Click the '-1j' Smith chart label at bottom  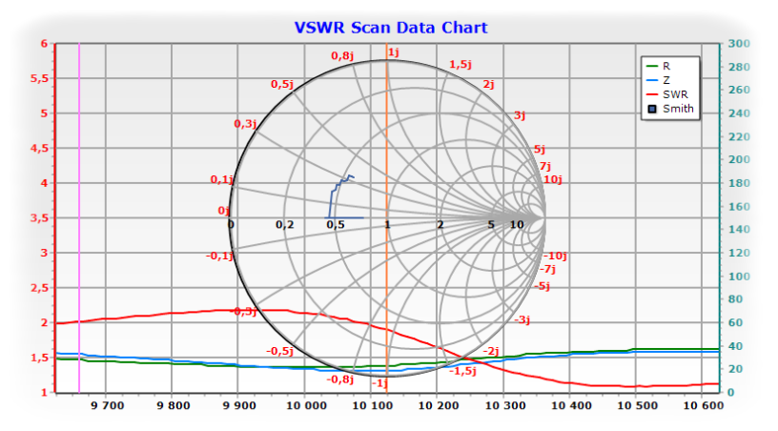tap(379, 383)
